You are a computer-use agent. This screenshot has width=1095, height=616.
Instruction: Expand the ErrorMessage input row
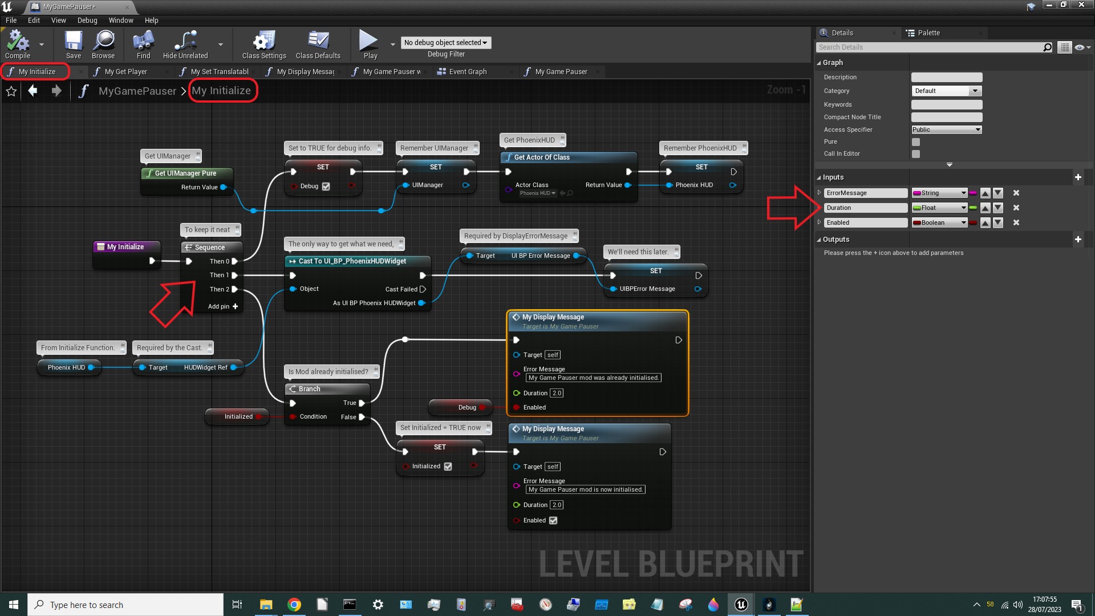[x=820, y=193]
